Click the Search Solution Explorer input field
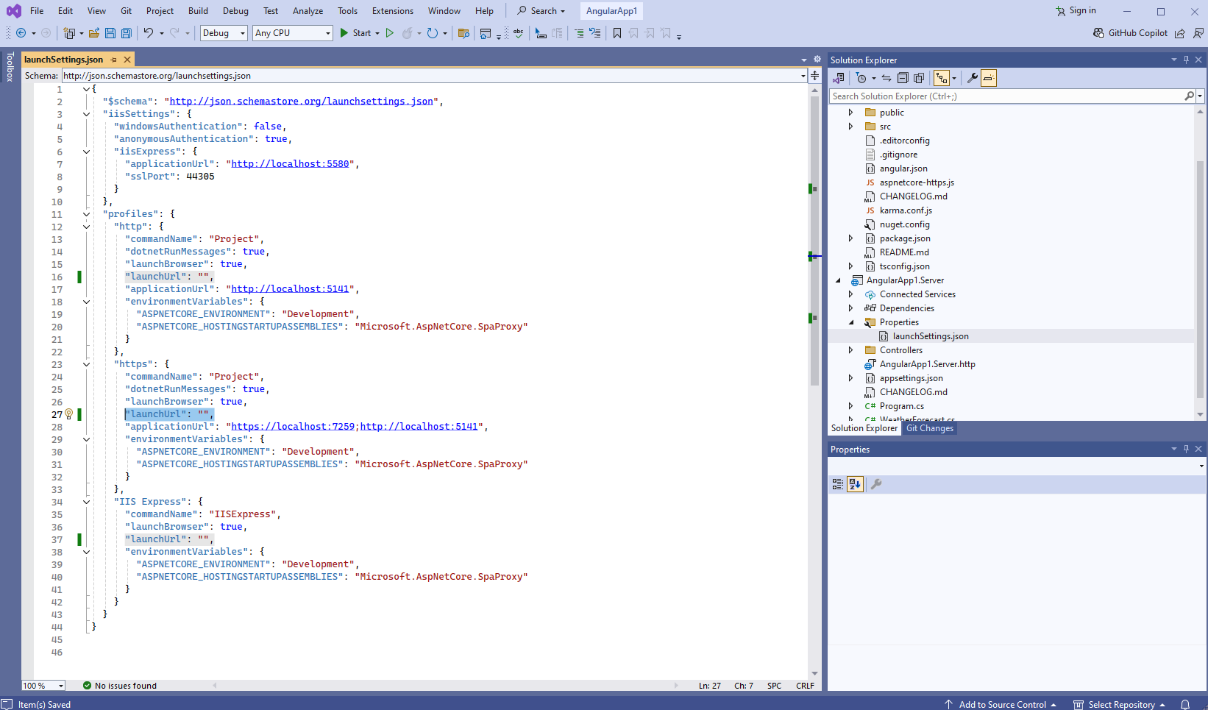The width and height of the screenshot is (1208, 710). pyautogui.click(x=1006, y=96)
